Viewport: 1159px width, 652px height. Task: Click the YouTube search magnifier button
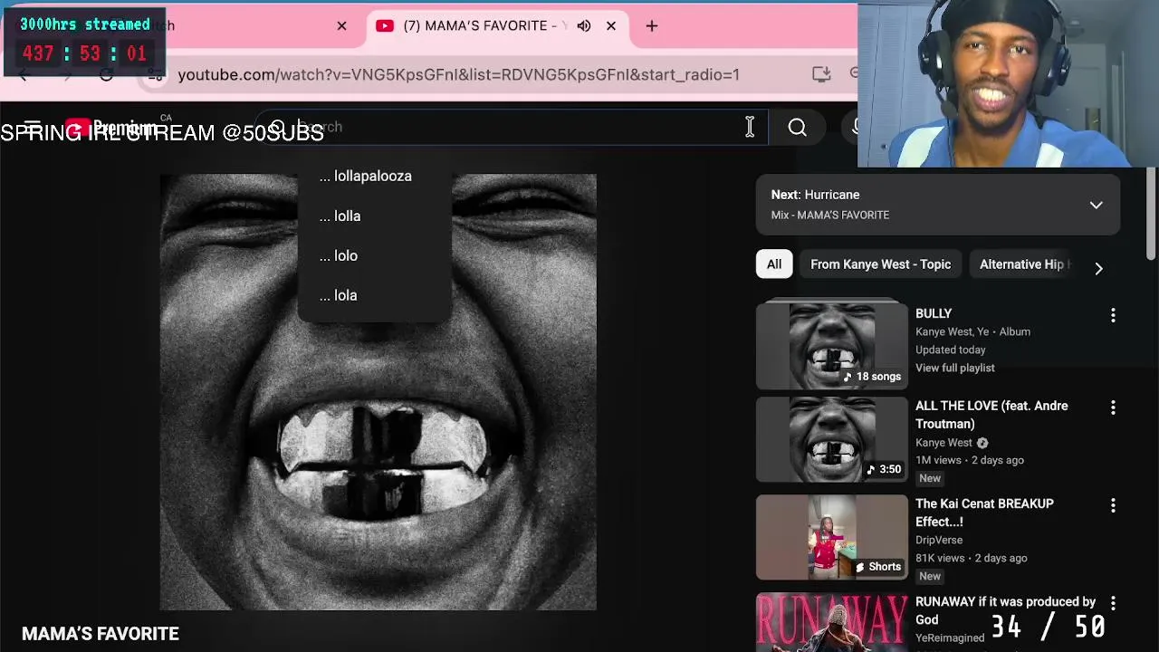click(x=797, y=128)
